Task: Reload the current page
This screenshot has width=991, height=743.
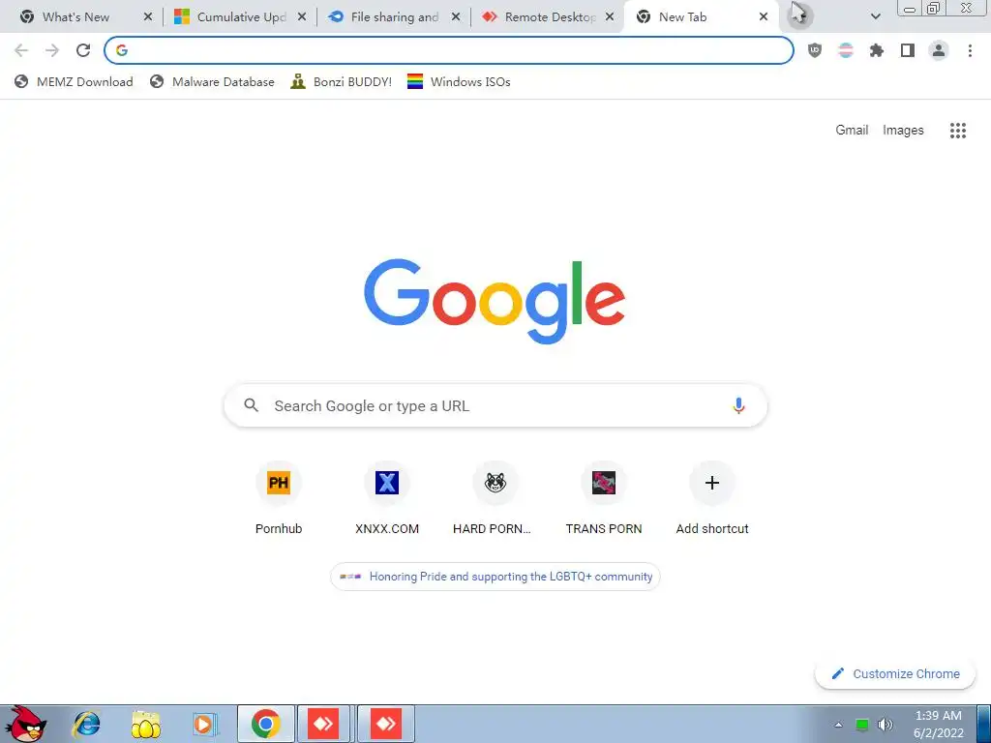Action: [83, 50]
